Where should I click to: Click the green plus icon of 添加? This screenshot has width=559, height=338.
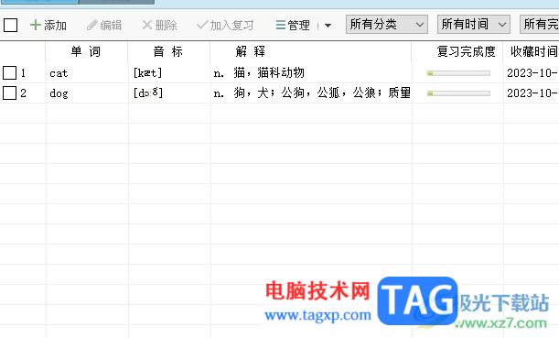coord(36,25)
